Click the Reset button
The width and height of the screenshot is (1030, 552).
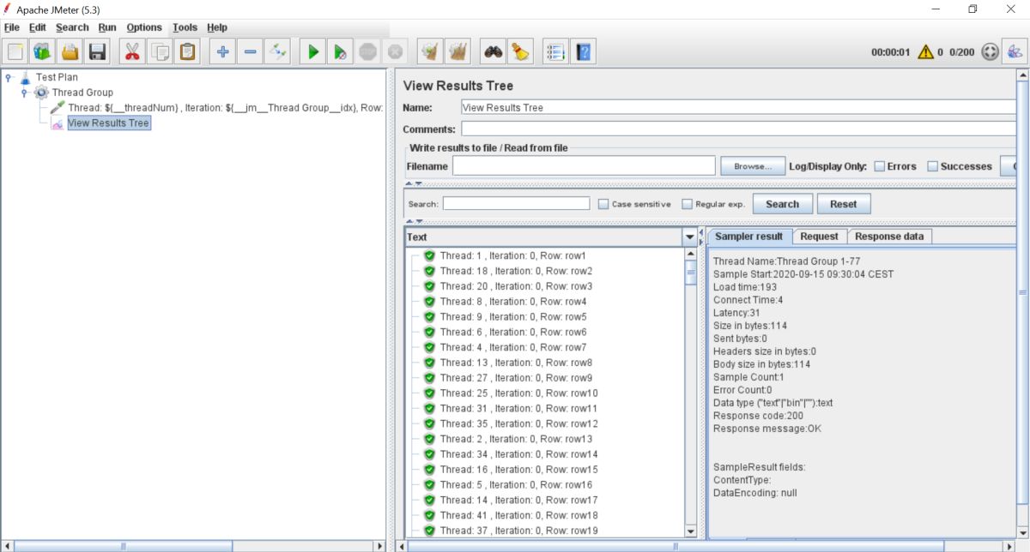(x=843, y=204)
